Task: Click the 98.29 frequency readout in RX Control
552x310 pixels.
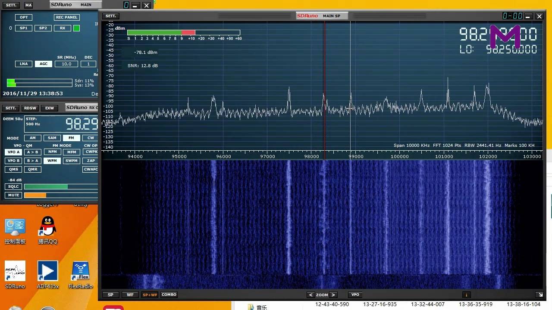Action: pos(82,124)
